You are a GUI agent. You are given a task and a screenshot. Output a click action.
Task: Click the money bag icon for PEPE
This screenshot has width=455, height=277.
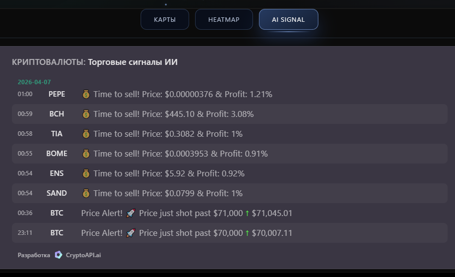tap(86, 94)
